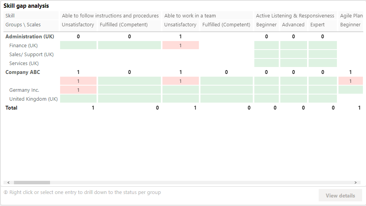
Task: Select the Finance (UK) row label
Action: point(23,45)
